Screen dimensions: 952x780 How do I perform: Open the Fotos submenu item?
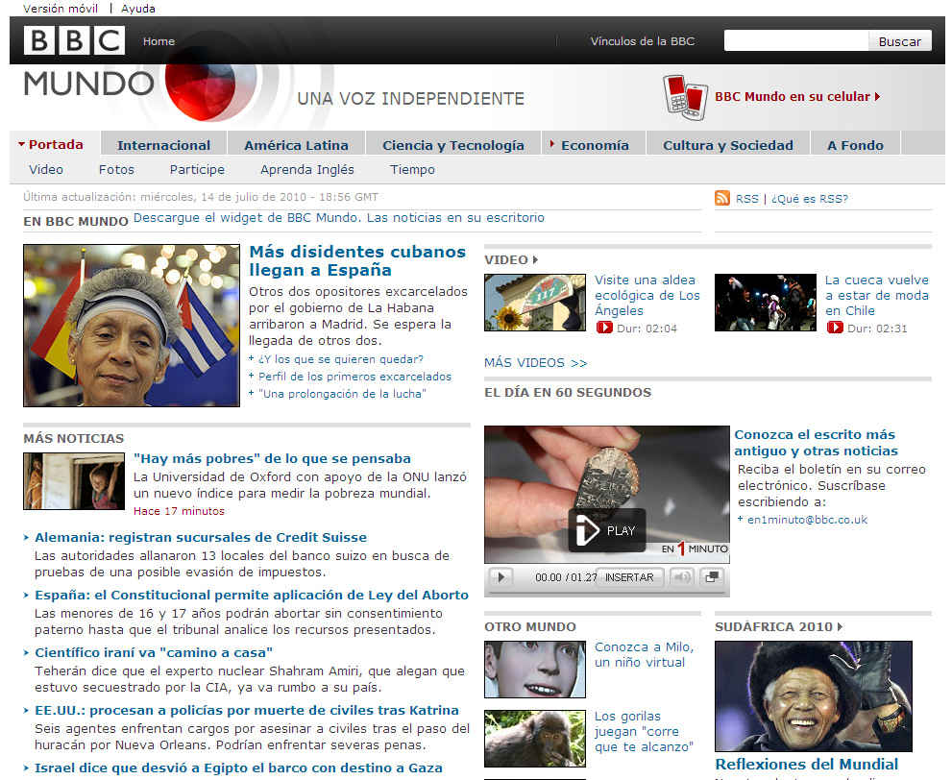116,169
